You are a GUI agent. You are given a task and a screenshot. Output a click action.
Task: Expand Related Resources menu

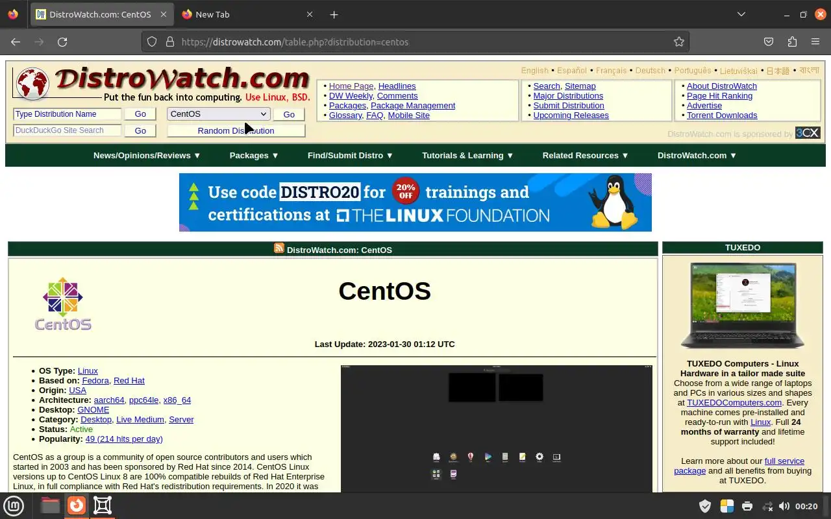coord(586,155)
